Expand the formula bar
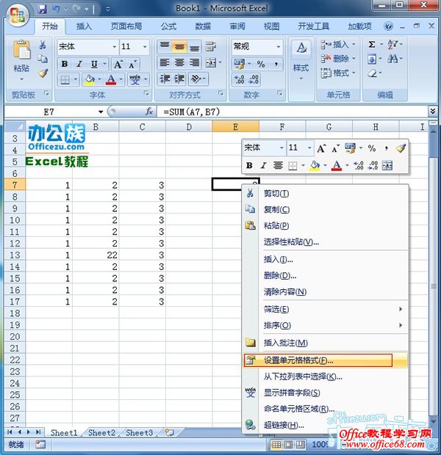441x455 pixels. click(x=433, y=111)
